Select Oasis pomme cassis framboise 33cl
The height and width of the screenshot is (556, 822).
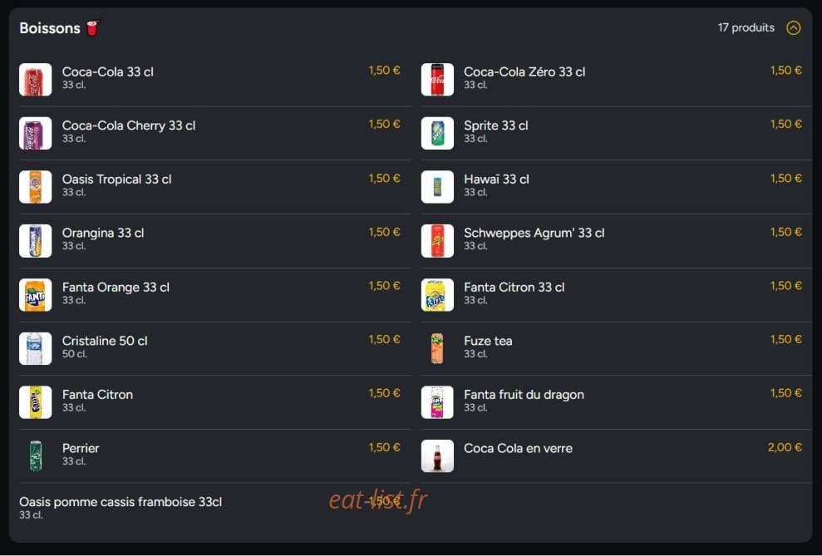click(x=215, y=507)
